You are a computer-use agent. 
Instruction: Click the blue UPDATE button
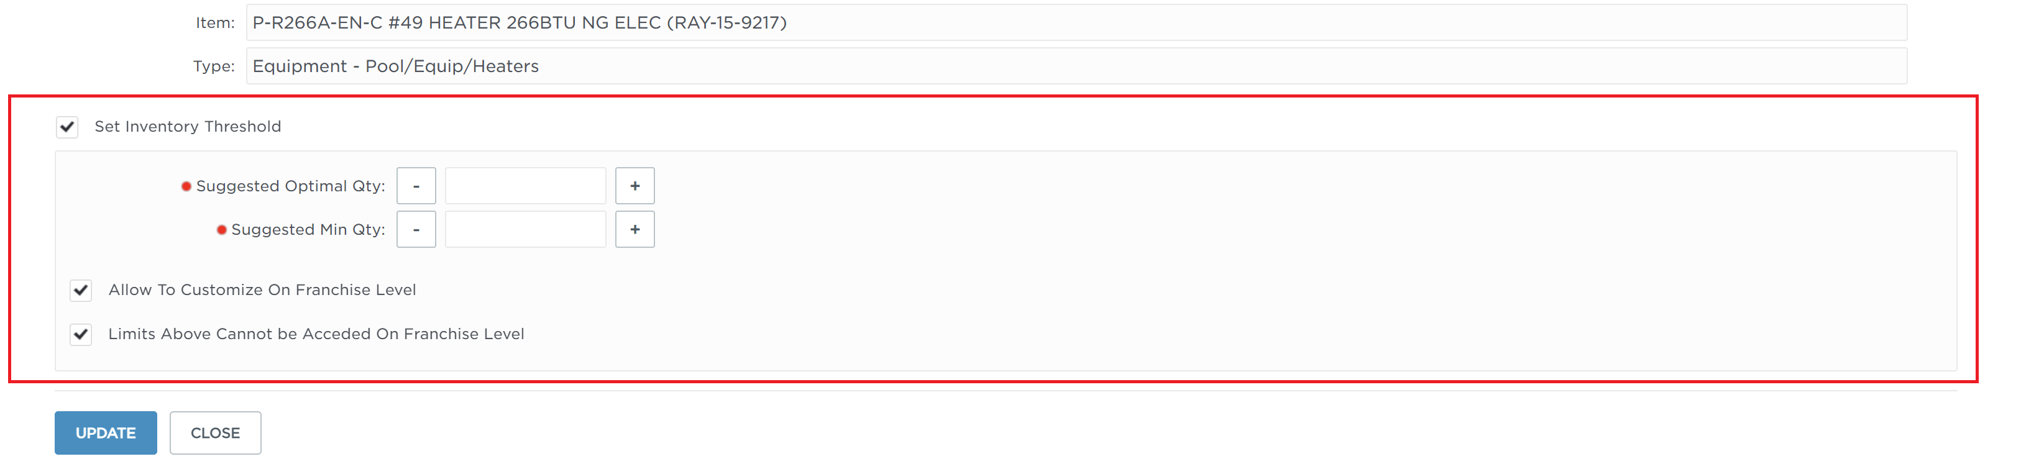coord(106,433)
